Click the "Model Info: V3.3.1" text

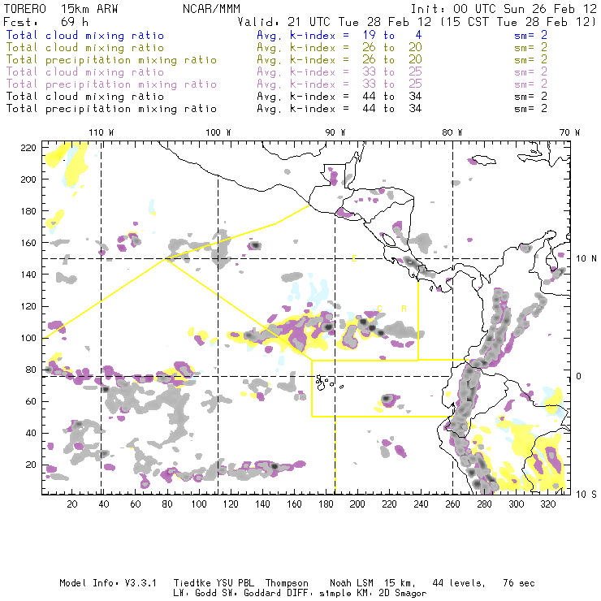tap(108, 583)
